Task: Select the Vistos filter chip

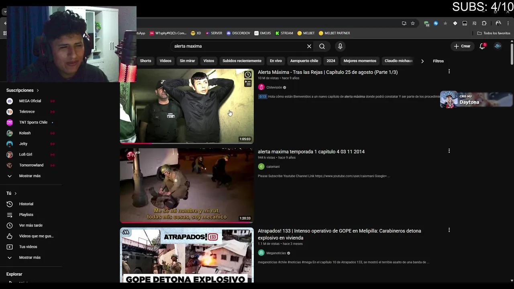Action: click(x=209, y=61)
